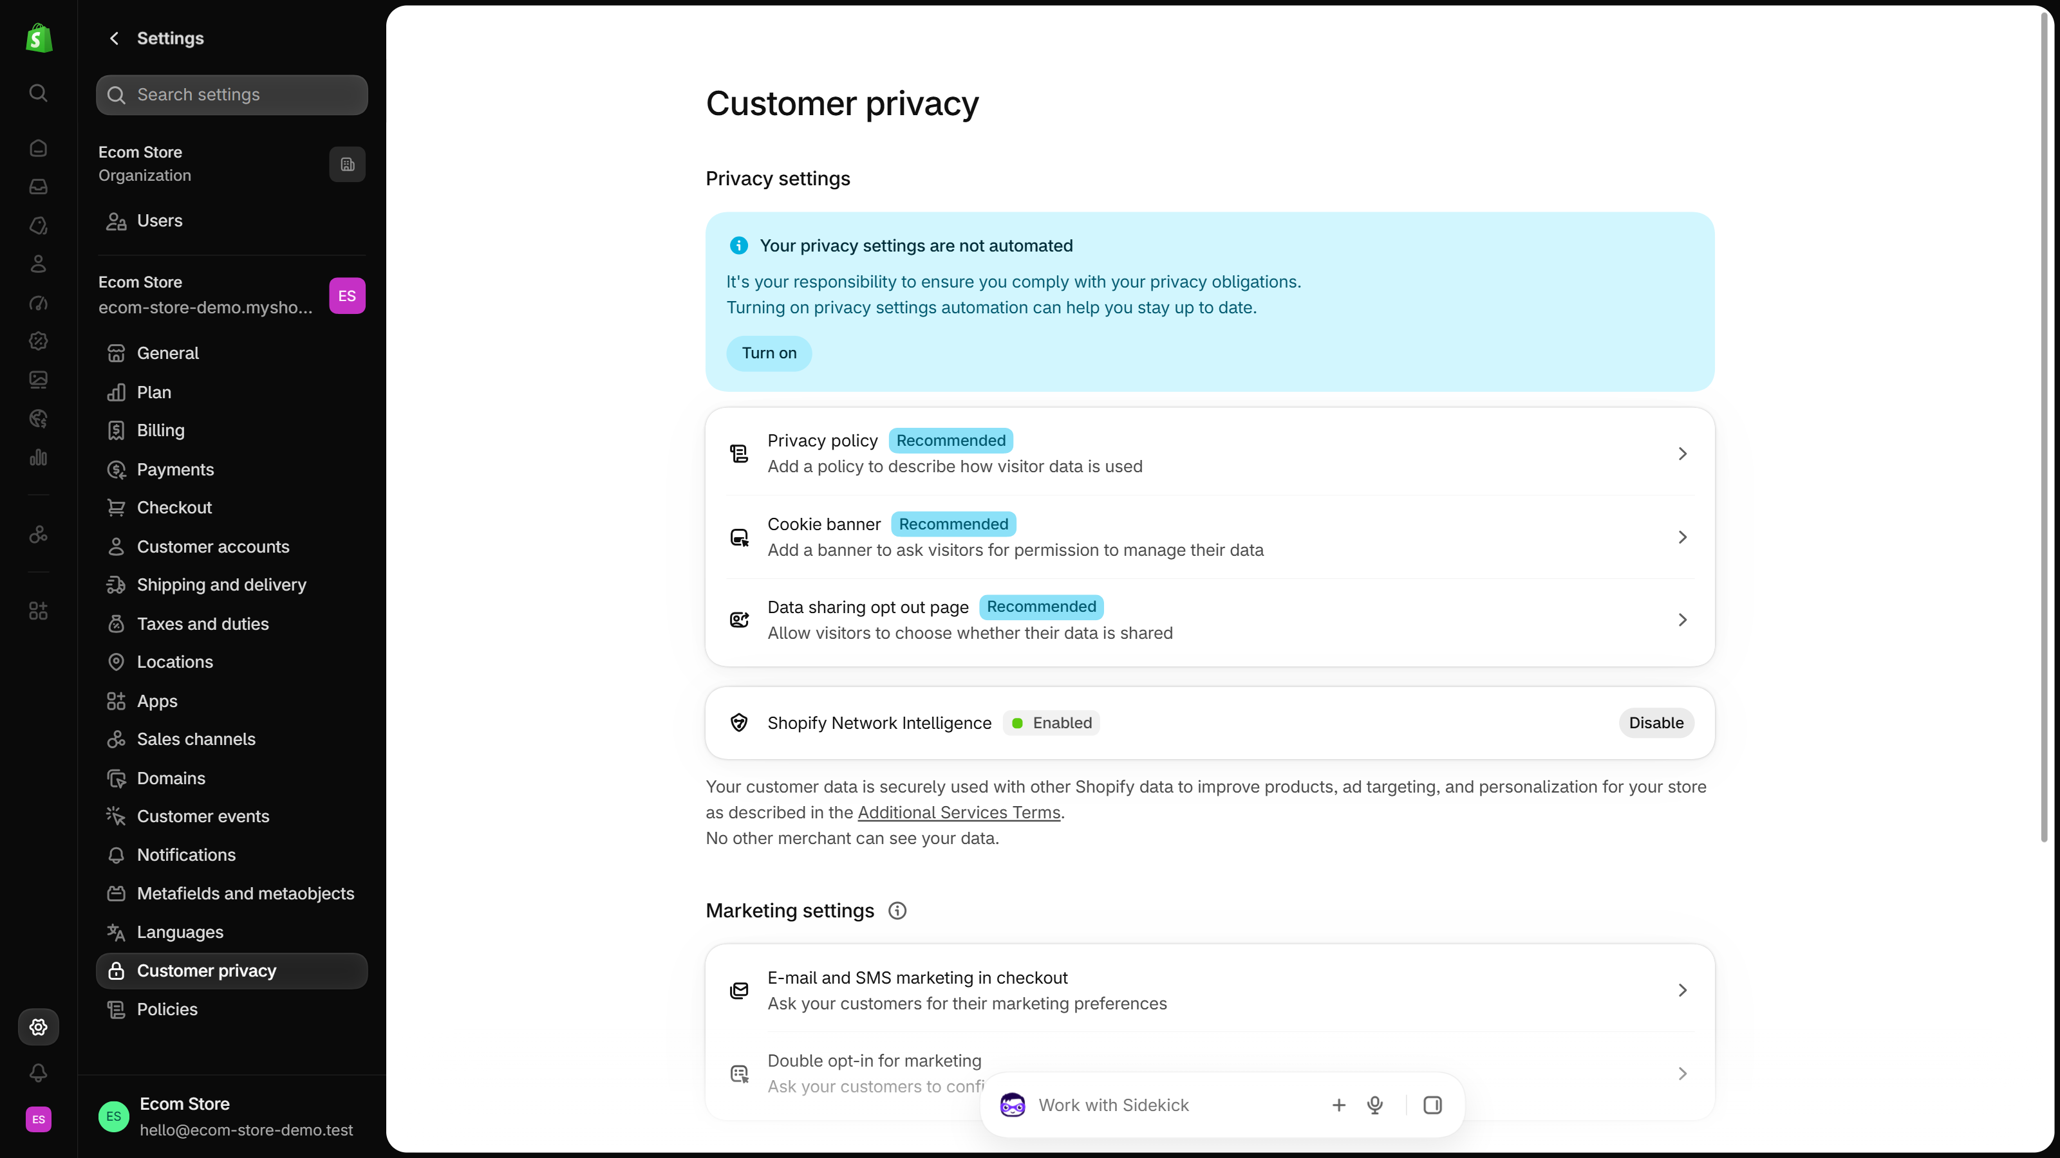Open the search icon in left rail
The height and width of the screenshot is (1158, 2060).
(x=39, y=93)
